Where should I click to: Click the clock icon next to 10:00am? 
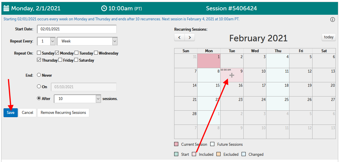(x=104, y=8)
